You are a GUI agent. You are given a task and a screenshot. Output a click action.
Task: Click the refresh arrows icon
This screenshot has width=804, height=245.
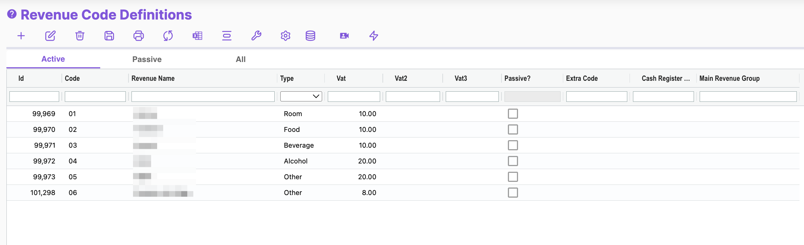tap(168, 36)
